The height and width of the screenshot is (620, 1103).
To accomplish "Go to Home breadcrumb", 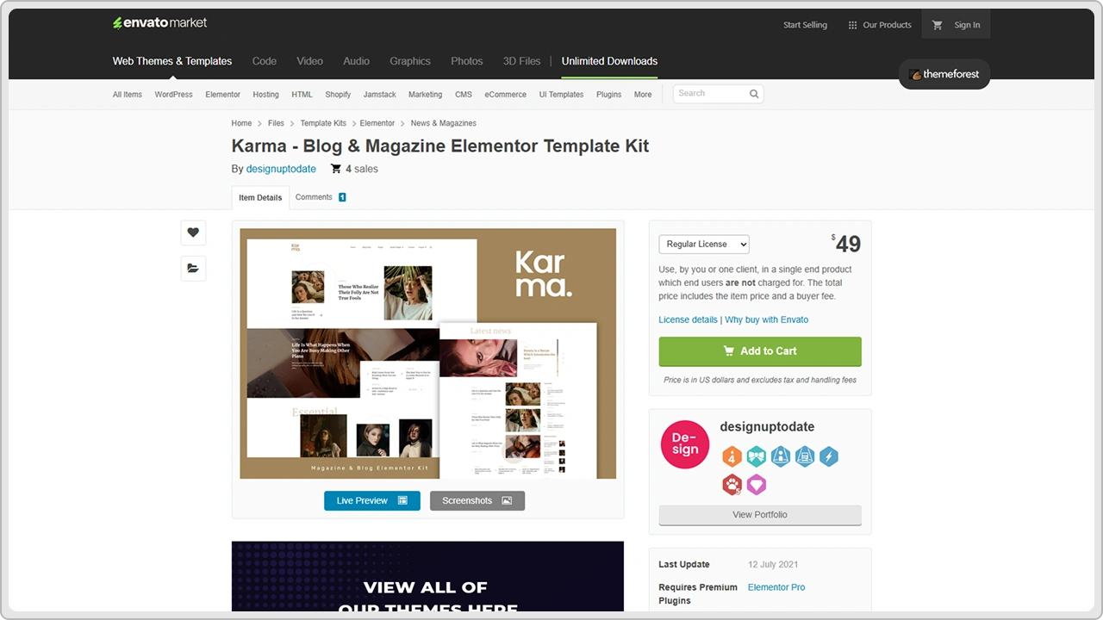I will (241, 123).
